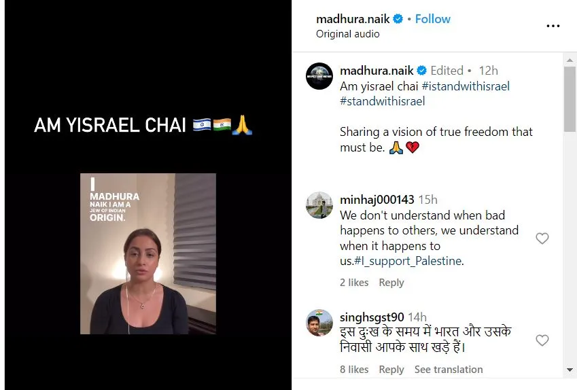Open the Original audio link
Screen dimensions: 577x390
pos(347,34)
